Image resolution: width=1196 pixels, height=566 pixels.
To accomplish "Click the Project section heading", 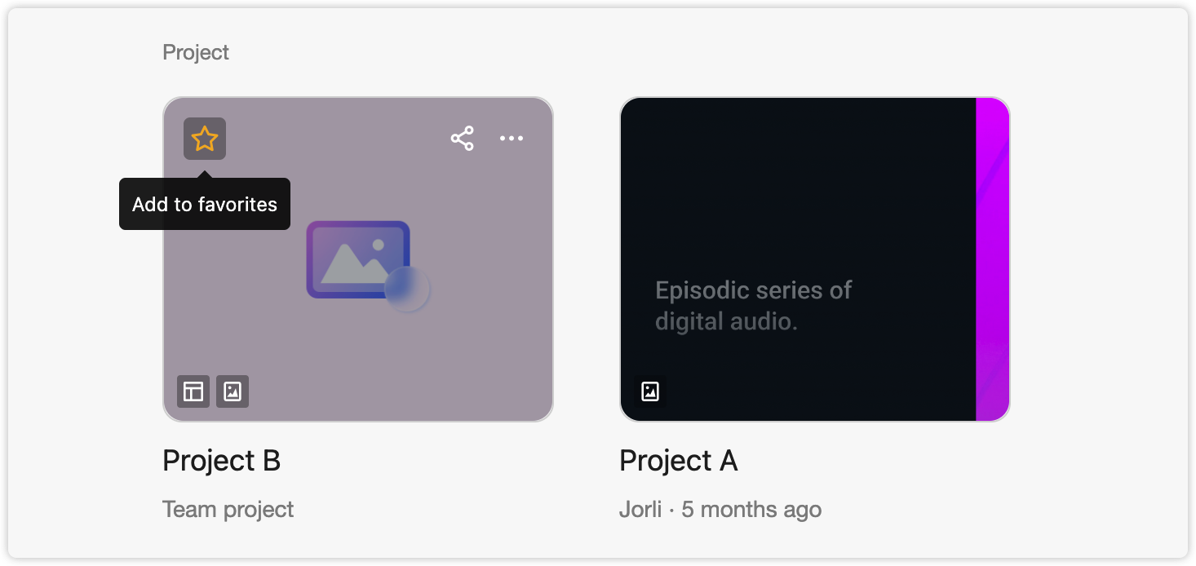I will coord(196,52).
